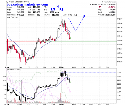Click the 15M volume axis label
125x106 pixels.
click(x=4, y=90)
